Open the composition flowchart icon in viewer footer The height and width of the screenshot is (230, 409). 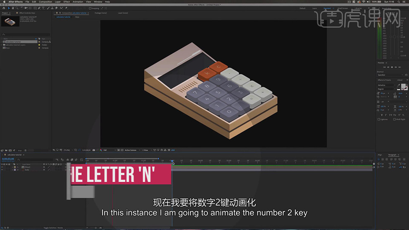pyautogui.click(x=165, y=150)
